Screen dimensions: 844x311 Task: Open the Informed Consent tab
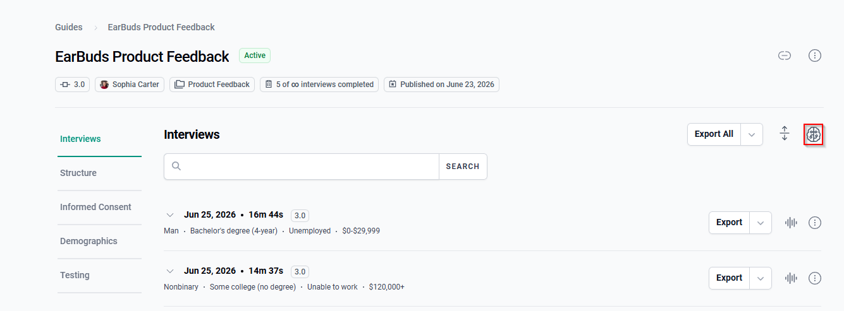(x=99, y=208)
